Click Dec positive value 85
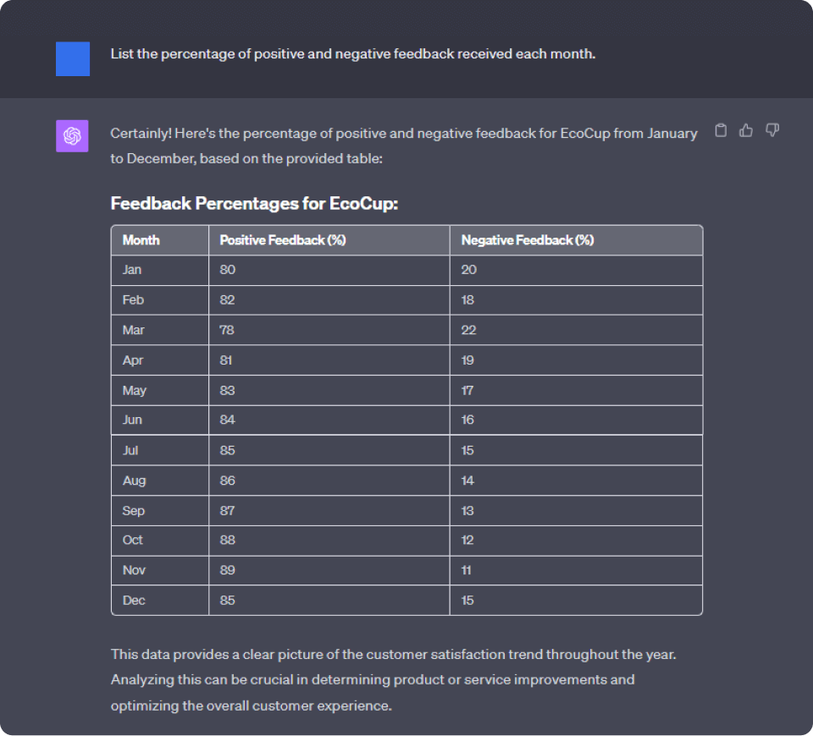The height and width of the screenshot is (736, 813). tap(227, 601)
